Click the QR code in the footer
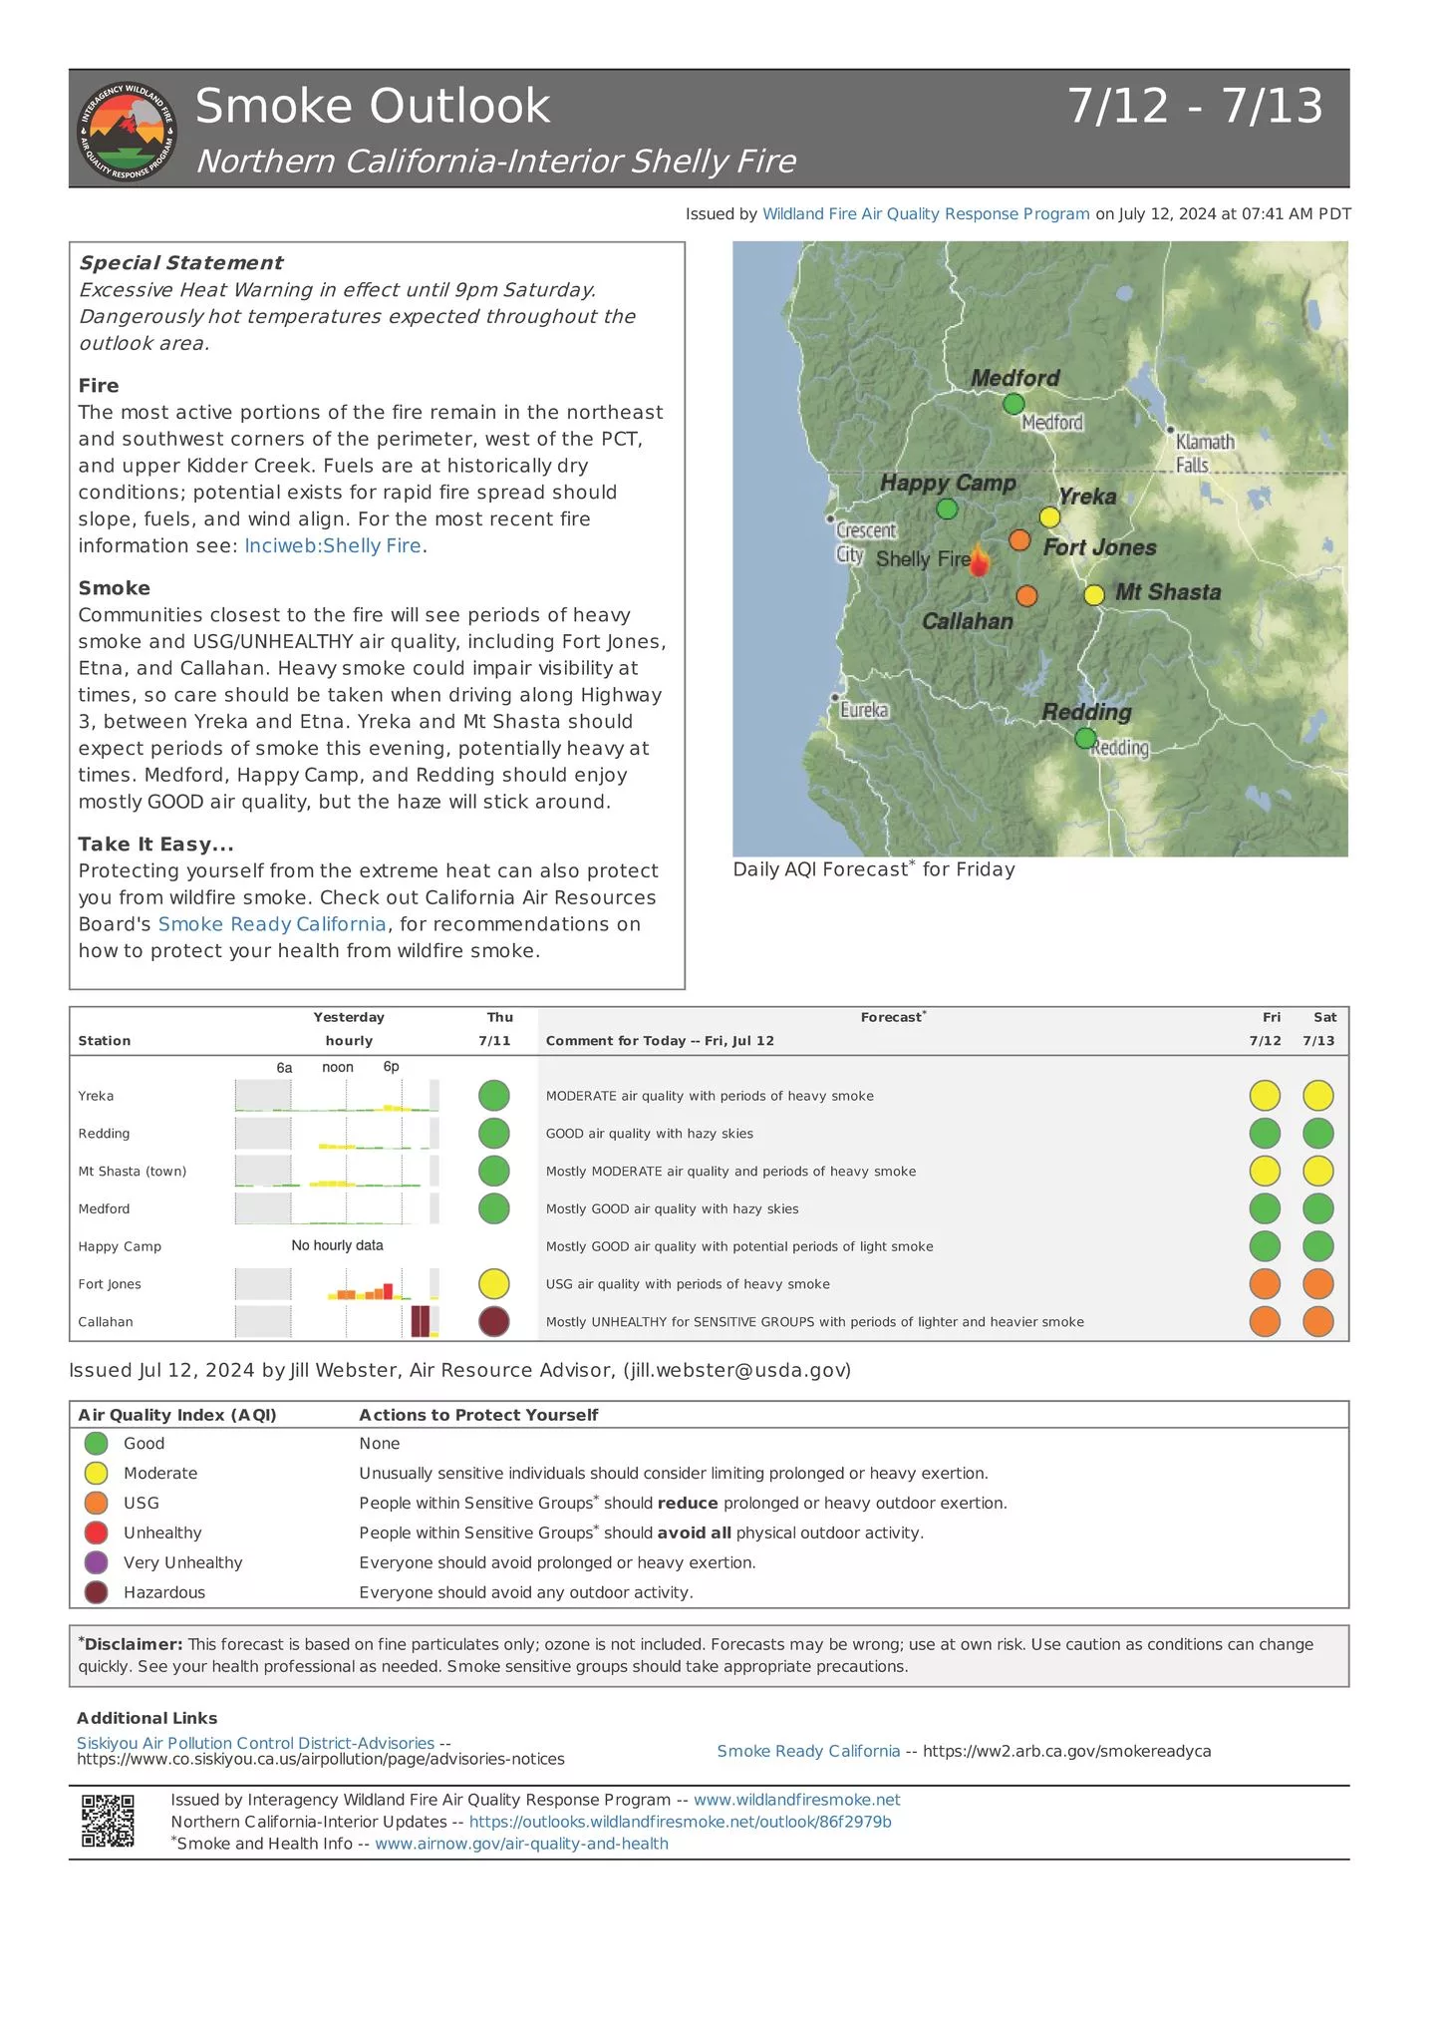Screen dimensions: 1444x2042 [x=108, y=1821]
